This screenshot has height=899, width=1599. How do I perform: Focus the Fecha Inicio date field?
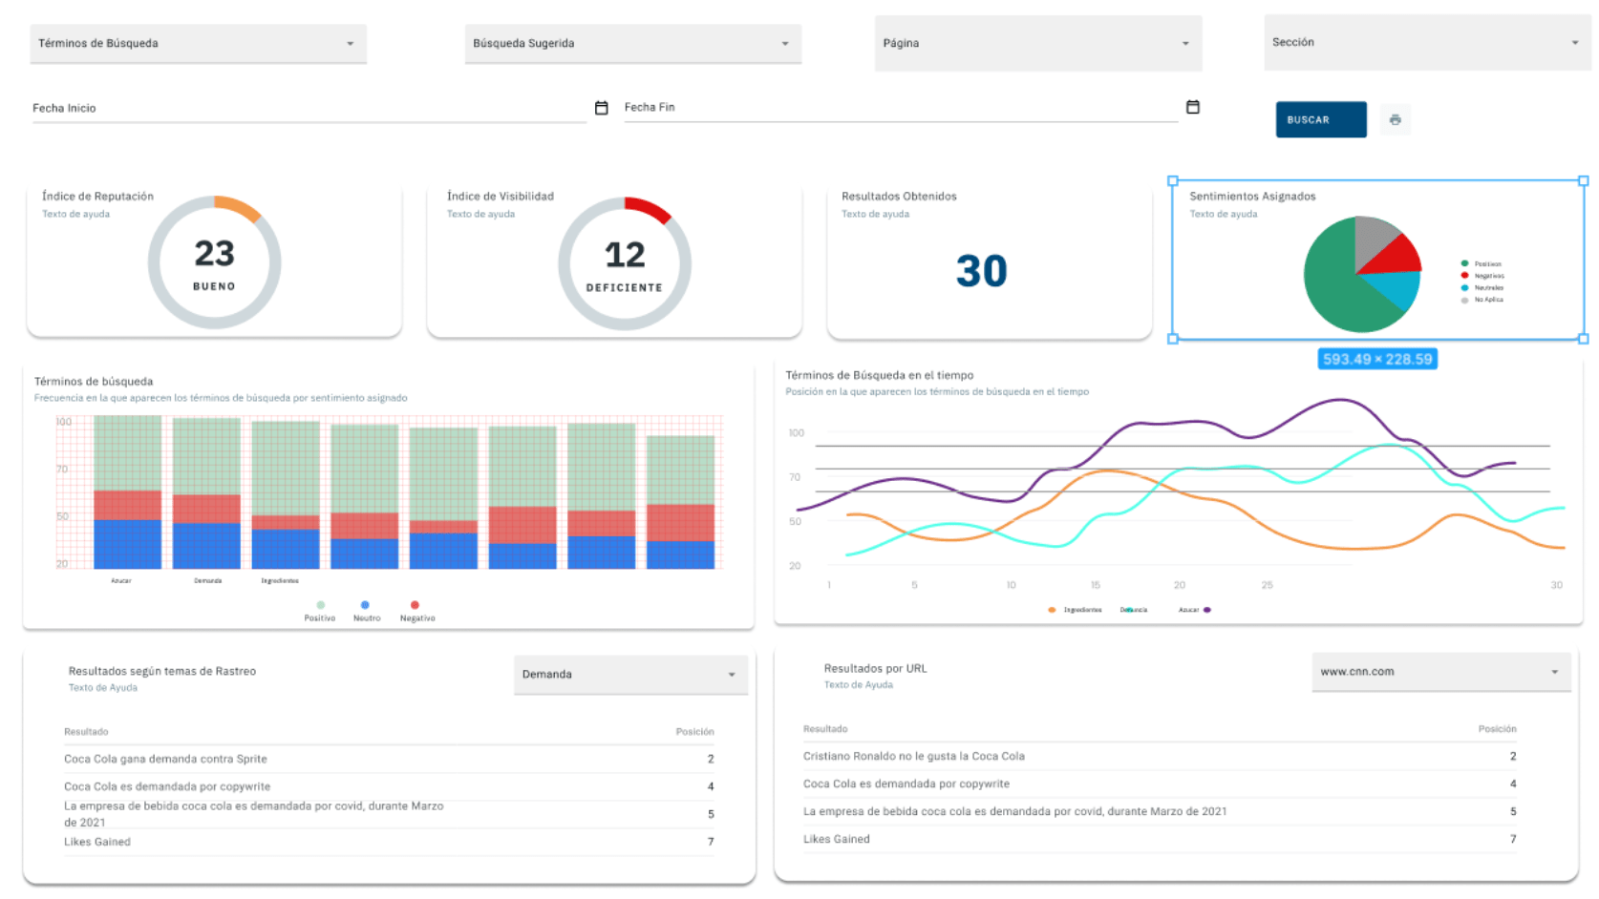[x=309, y=108]
